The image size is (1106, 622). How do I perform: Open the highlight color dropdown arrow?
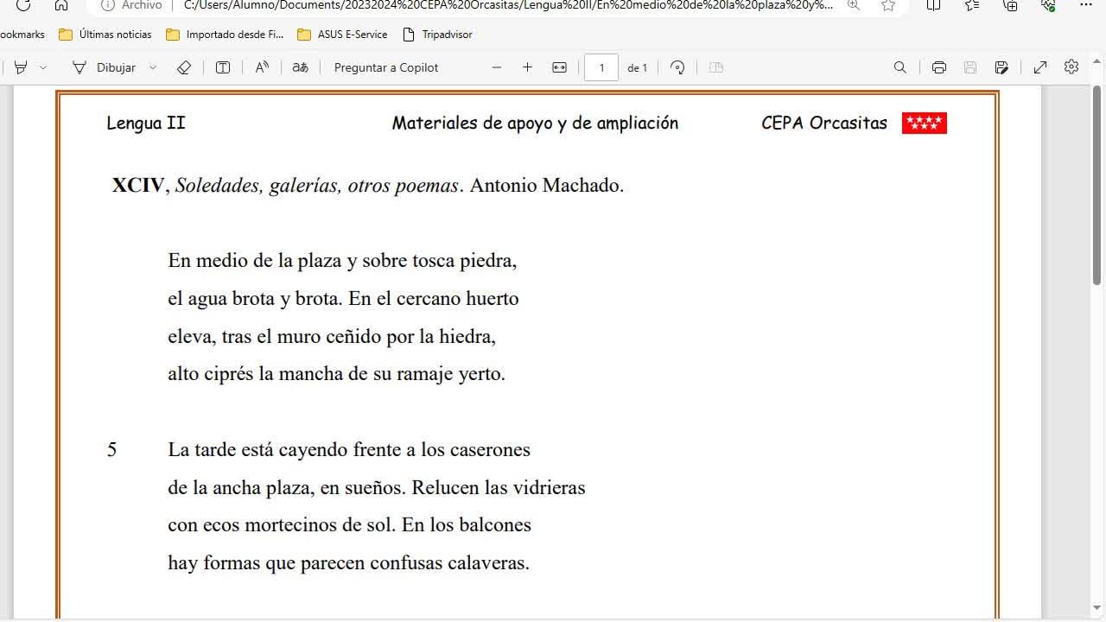pyautogui.click(x=43, y=67)
